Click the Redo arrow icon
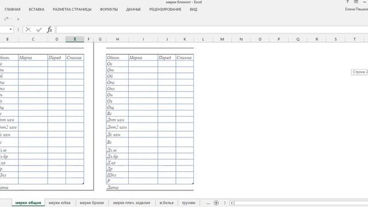 (6, 19)
